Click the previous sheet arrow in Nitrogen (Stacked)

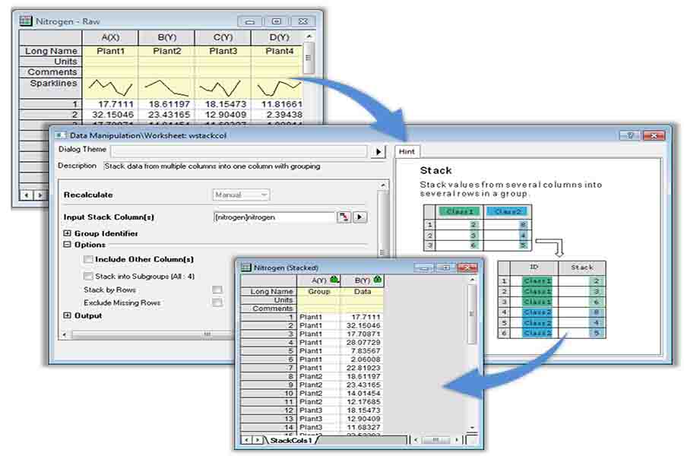pyautogui.click(x=246, y=440)
